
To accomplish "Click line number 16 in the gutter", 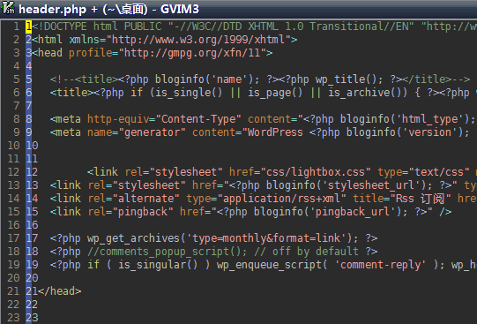I will coord(14,225).
